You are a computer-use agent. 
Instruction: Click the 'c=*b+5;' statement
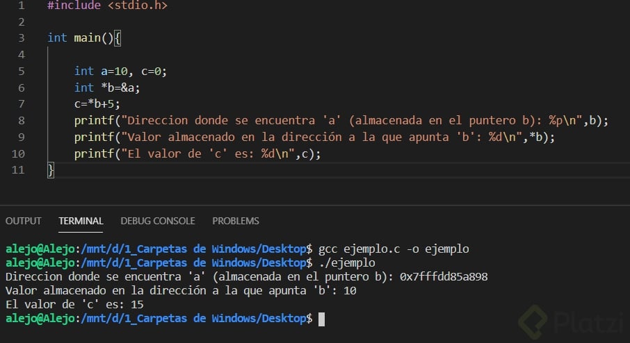[x=97, y=104]
